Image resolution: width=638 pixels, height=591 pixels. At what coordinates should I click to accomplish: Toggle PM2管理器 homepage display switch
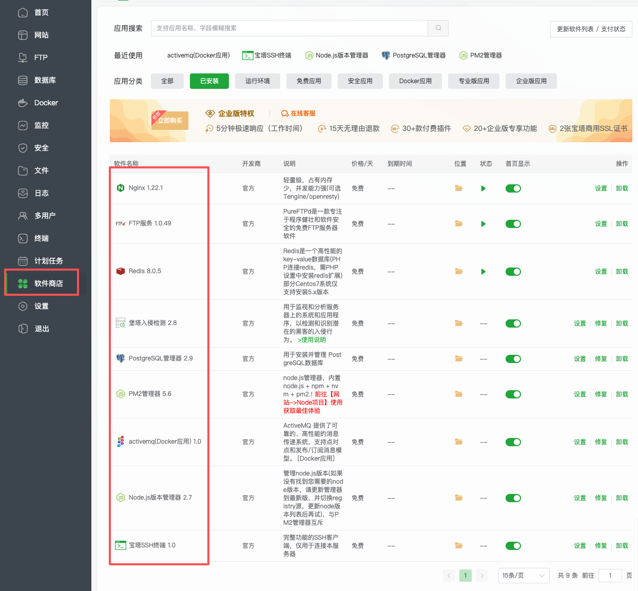(513, 394)
